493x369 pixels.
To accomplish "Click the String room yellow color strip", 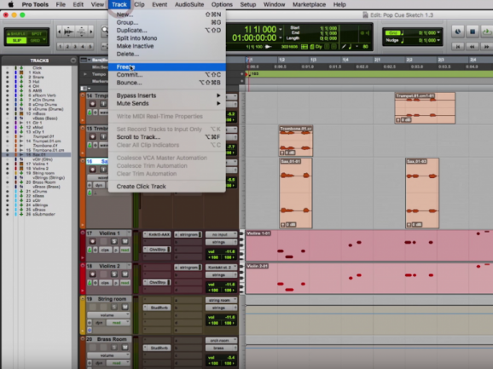I will coord(83,314).
